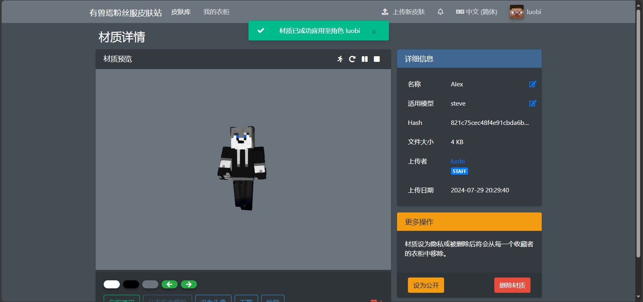Go to 皮肤库 in navbar

point(181,12)
